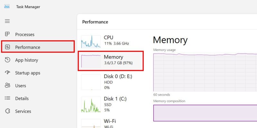Toggle the hamburger navigation menu
257x128 pixels.
tap(7, 21)
